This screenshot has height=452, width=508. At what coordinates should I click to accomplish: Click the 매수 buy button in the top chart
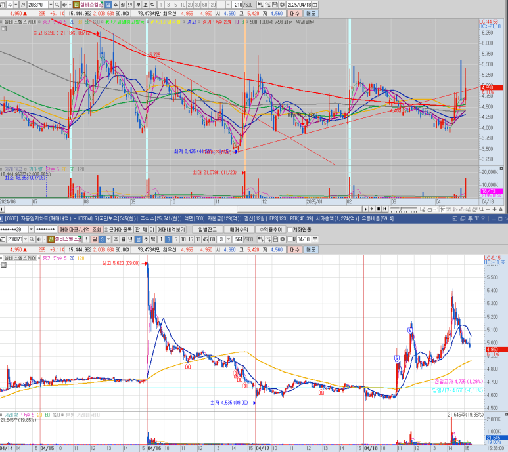294,14
